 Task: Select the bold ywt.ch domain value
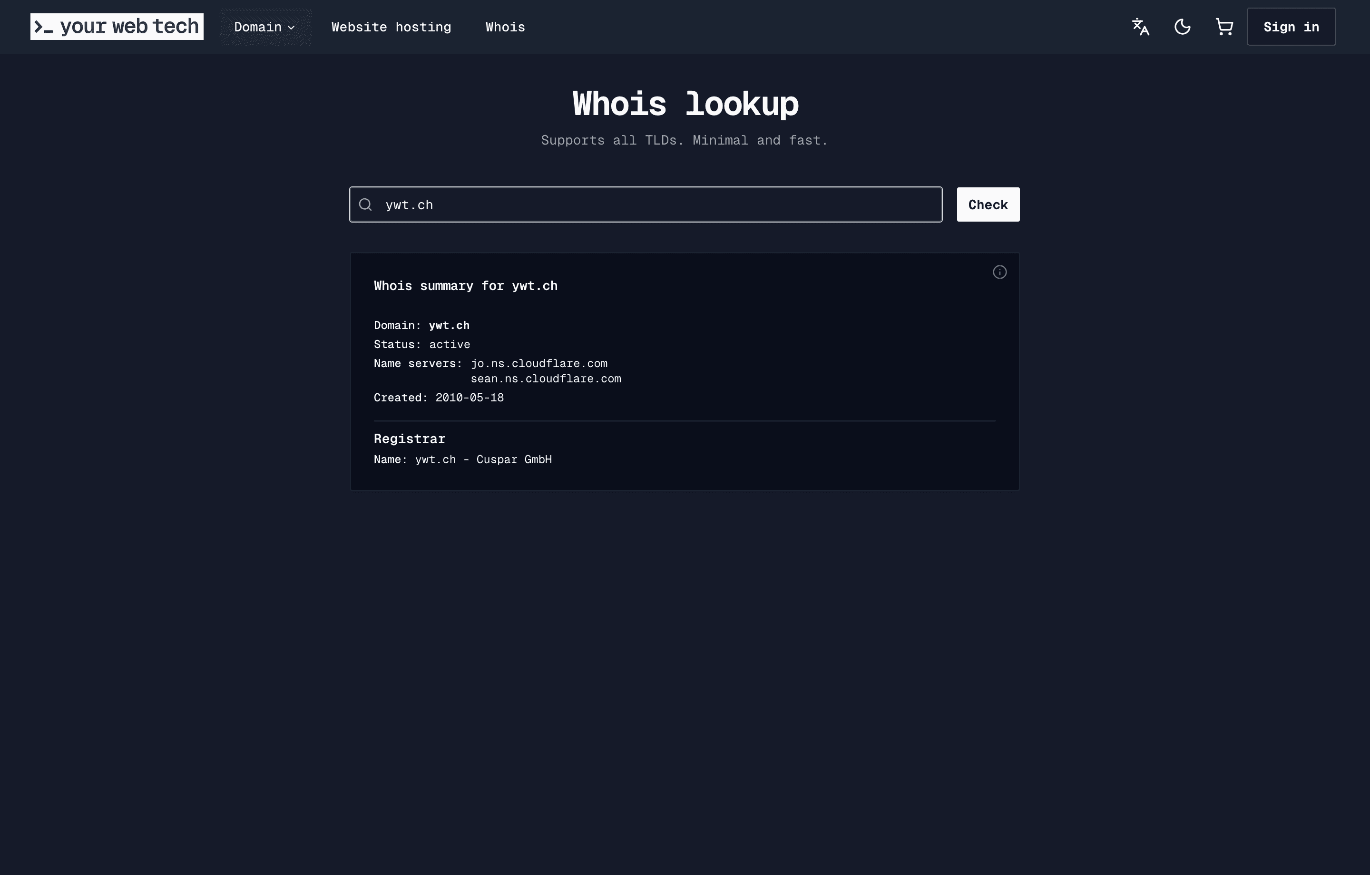(449, 325)
